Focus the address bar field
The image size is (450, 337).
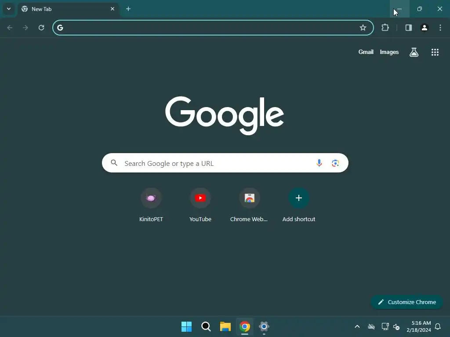(x=213, y=28)
